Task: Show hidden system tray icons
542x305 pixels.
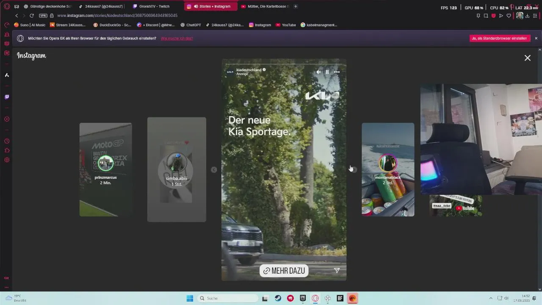Action: pyautogui.click(x=491, y=298)
